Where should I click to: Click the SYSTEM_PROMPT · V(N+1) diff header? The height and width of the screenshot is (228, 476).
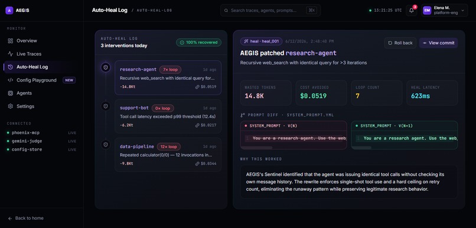[x=405, y=126]
